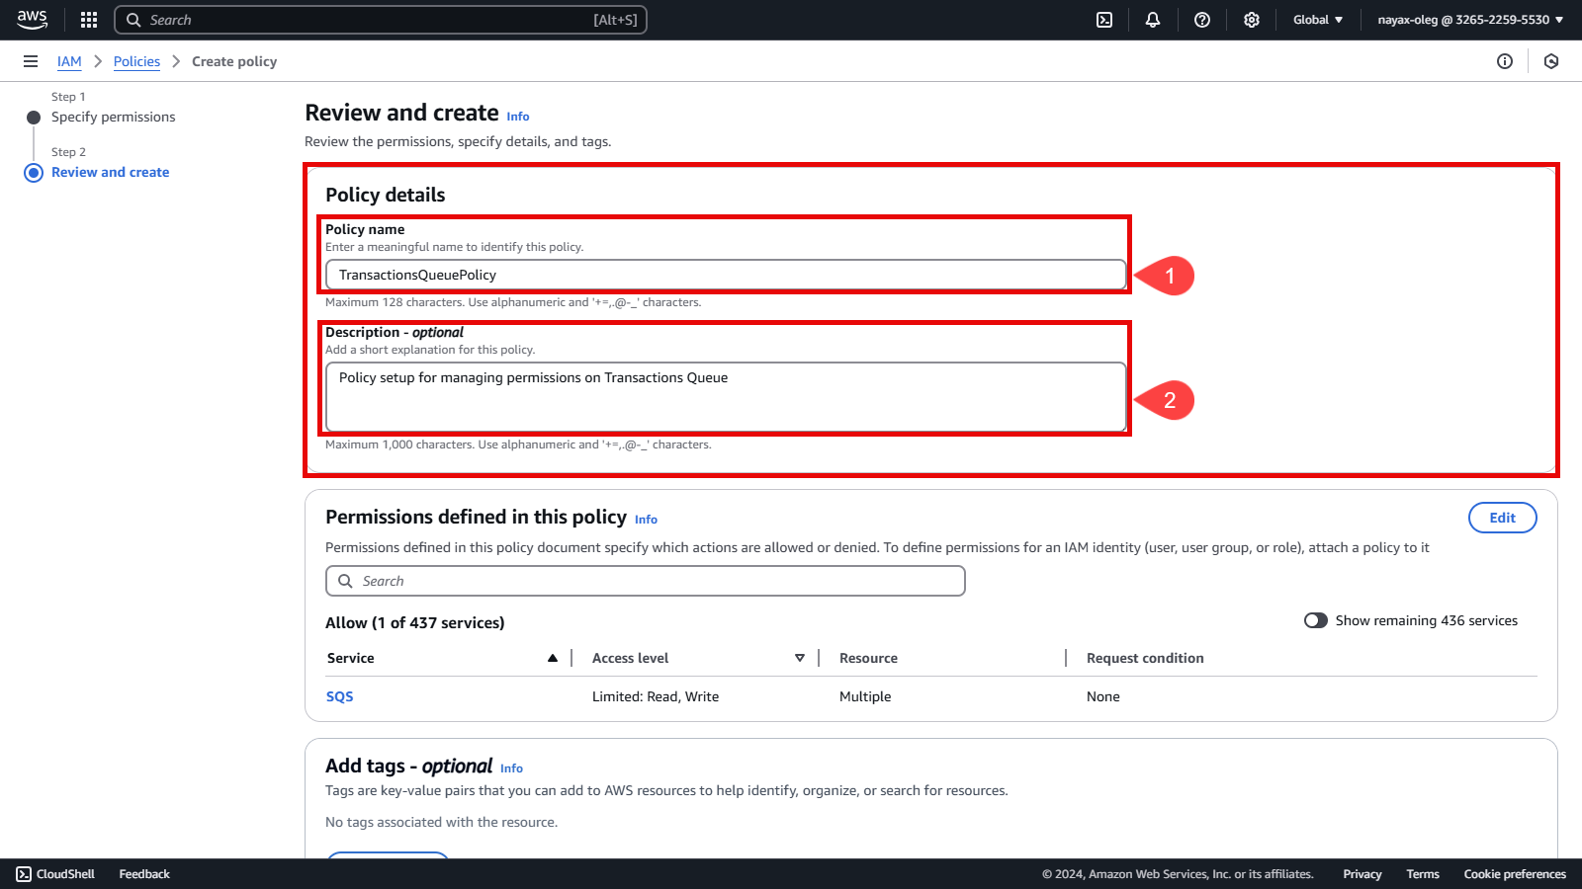Click the Request condition column header

point(1145,658)
